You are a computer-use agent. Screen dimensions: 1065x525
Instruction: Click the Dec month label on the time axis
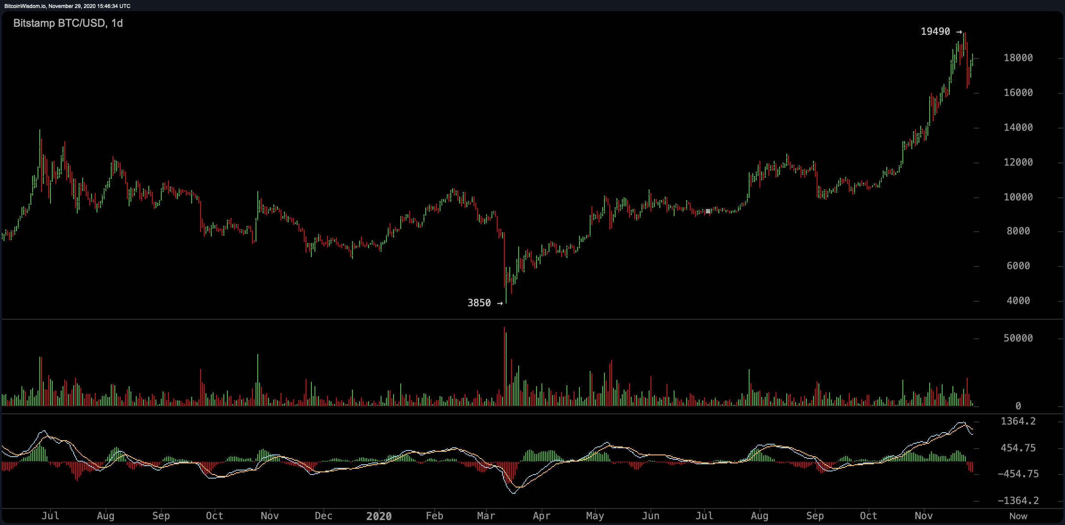click(323, 516)
